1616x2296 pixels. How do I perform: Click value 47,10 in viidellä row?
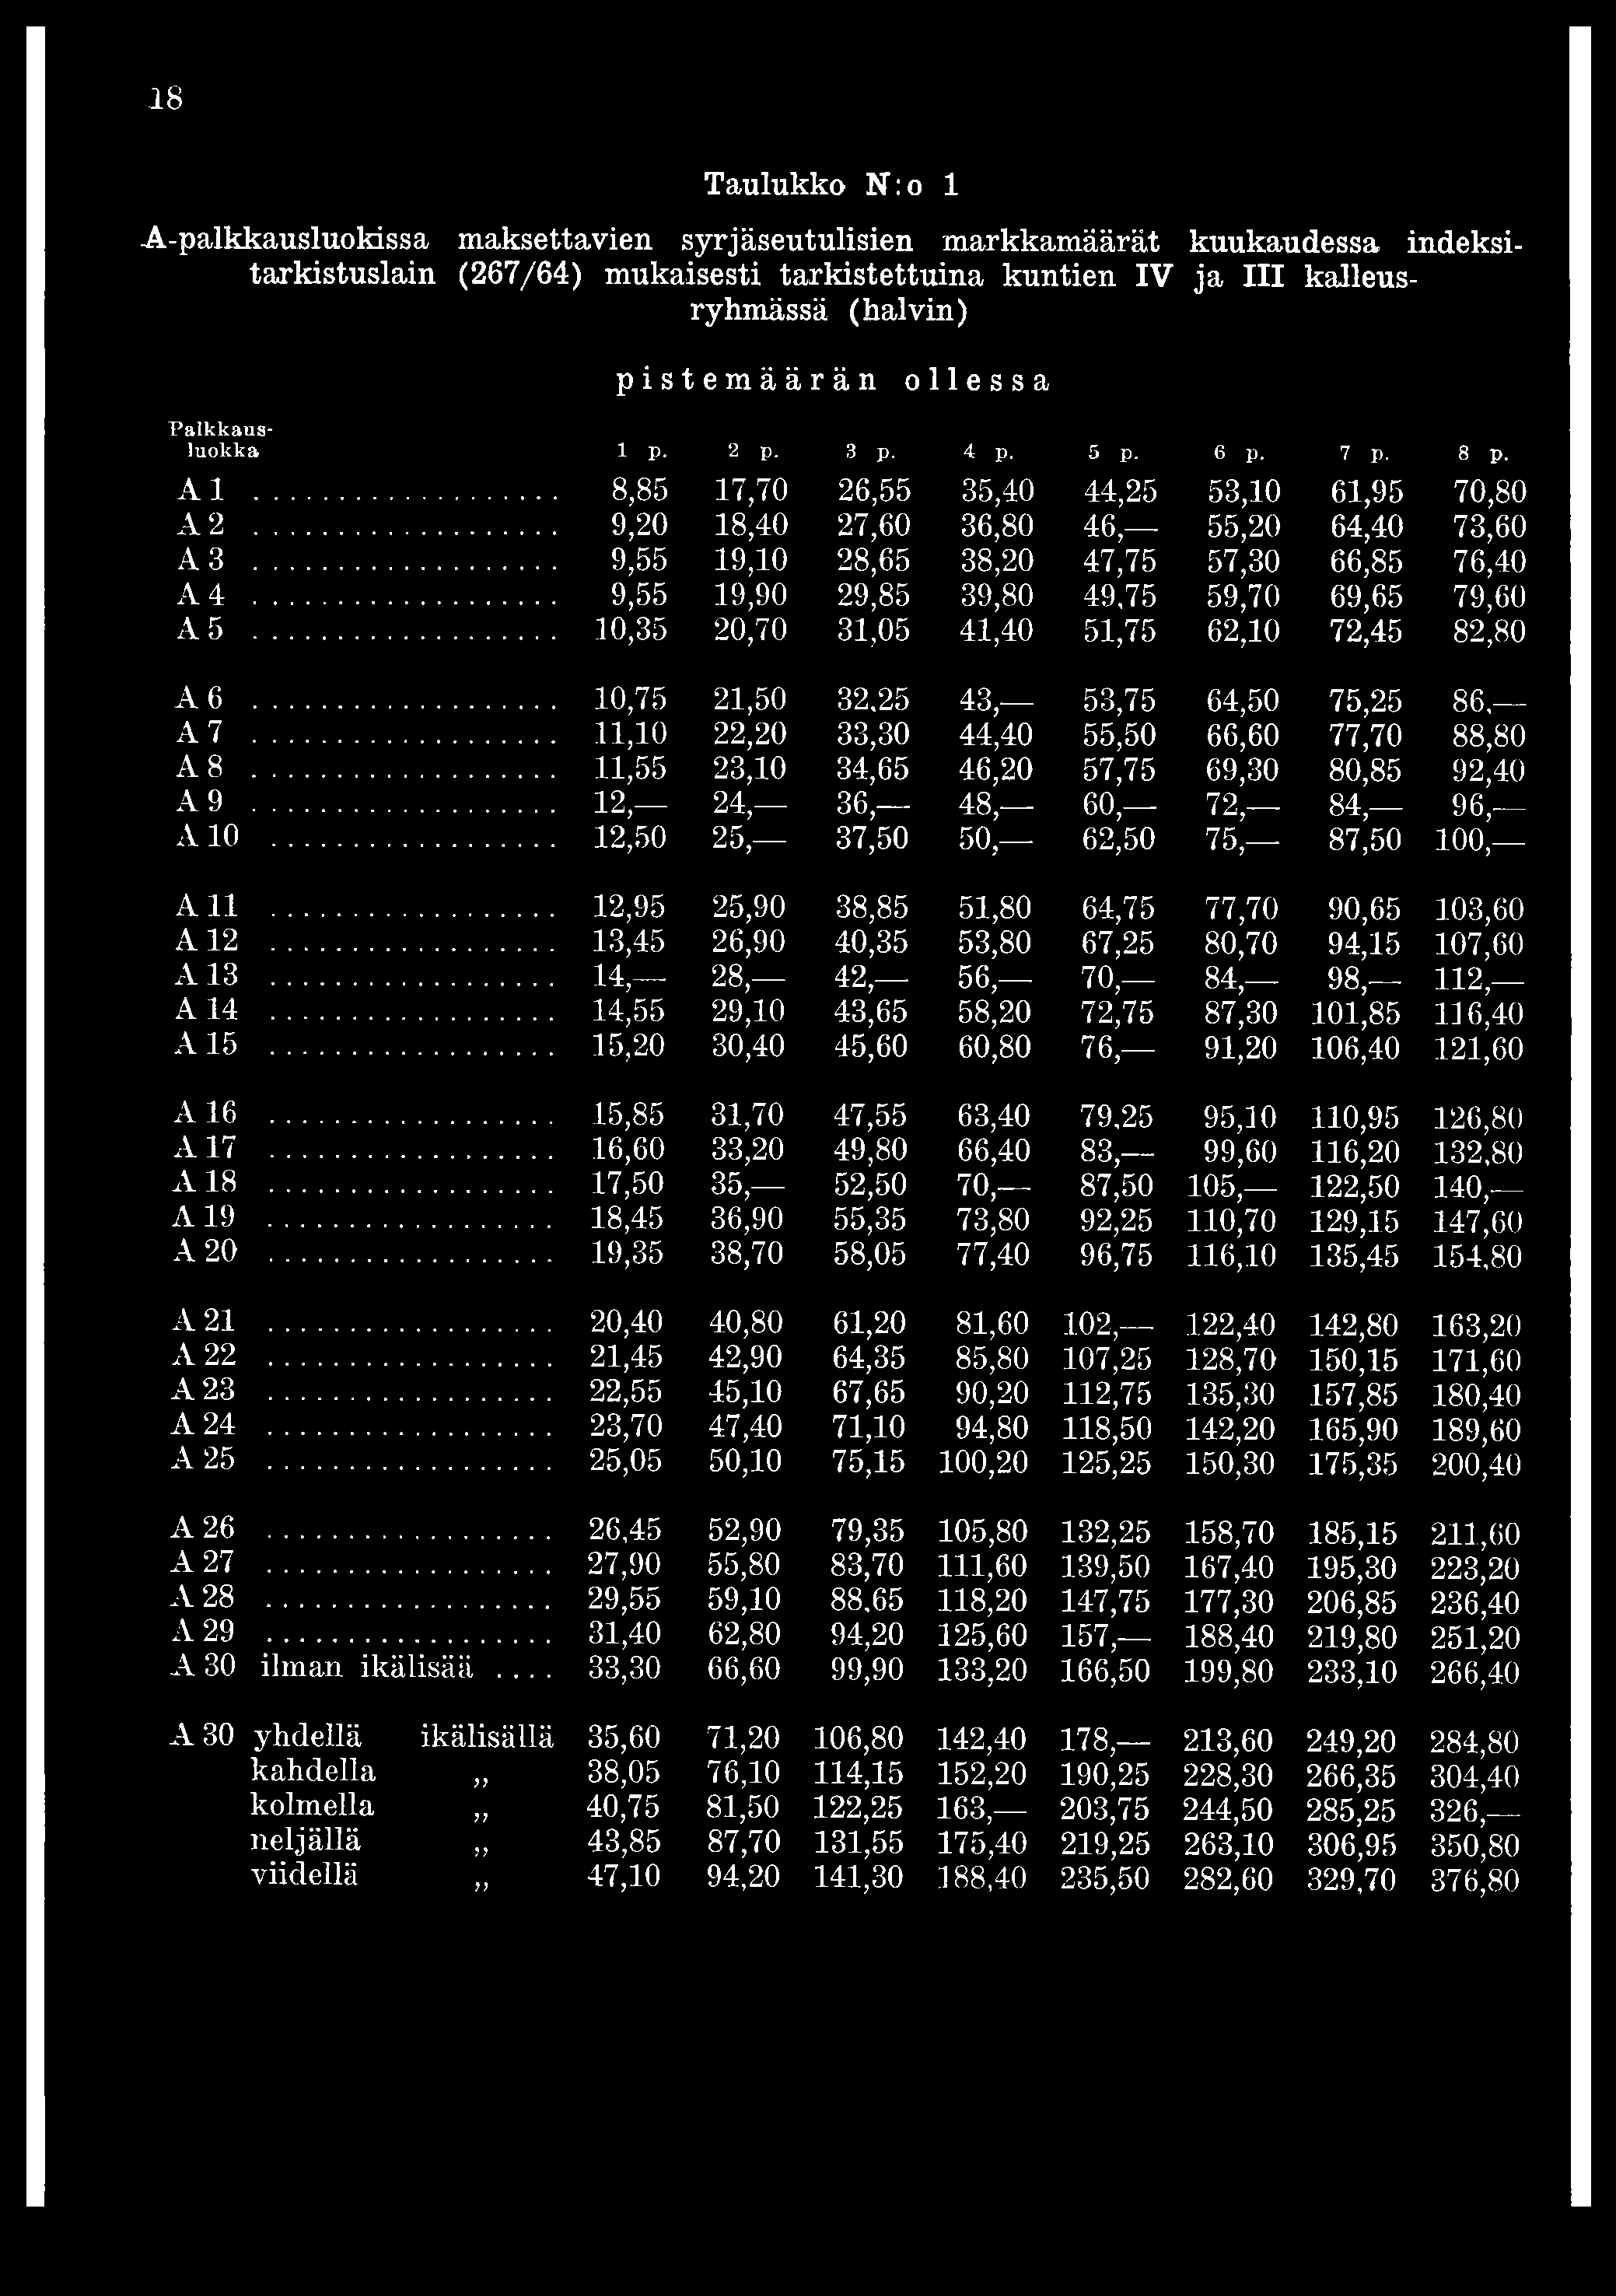pos(625,1877)
